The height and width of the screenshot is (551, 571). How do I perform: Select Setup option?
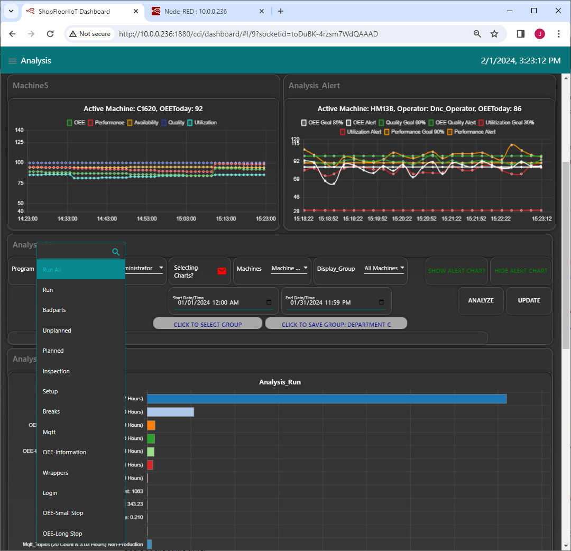coord(81,391)
